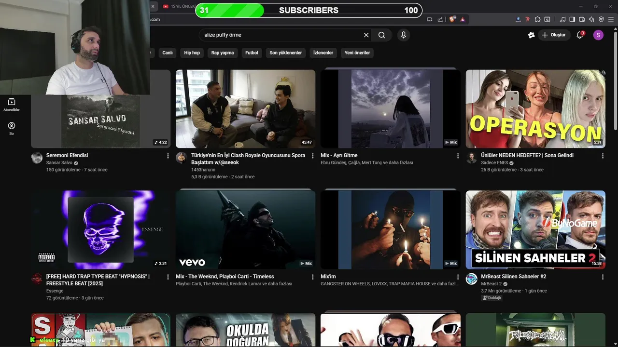Open the Brave Wallet icon
Image resolution: width=618 pixels, height=347 pixels.
582,19
